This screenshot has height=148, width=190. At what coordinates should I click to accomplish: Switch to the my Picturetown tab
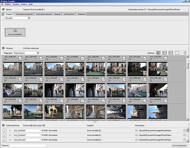pos(69,14)
